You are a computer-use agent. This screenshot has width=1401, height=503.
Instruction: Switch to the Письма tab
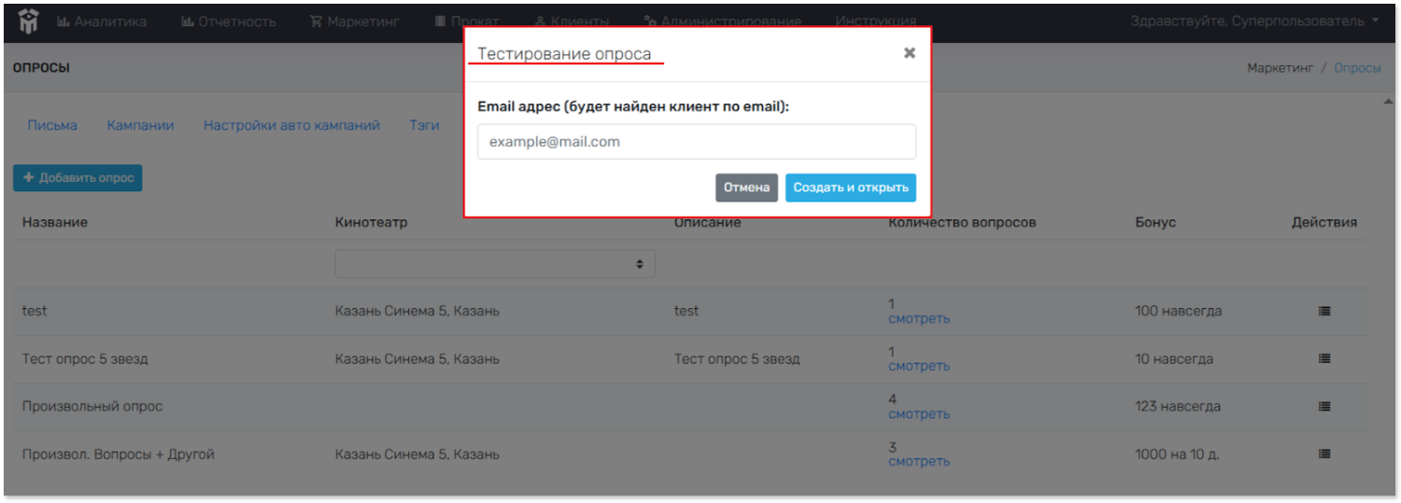pos(52,125)
